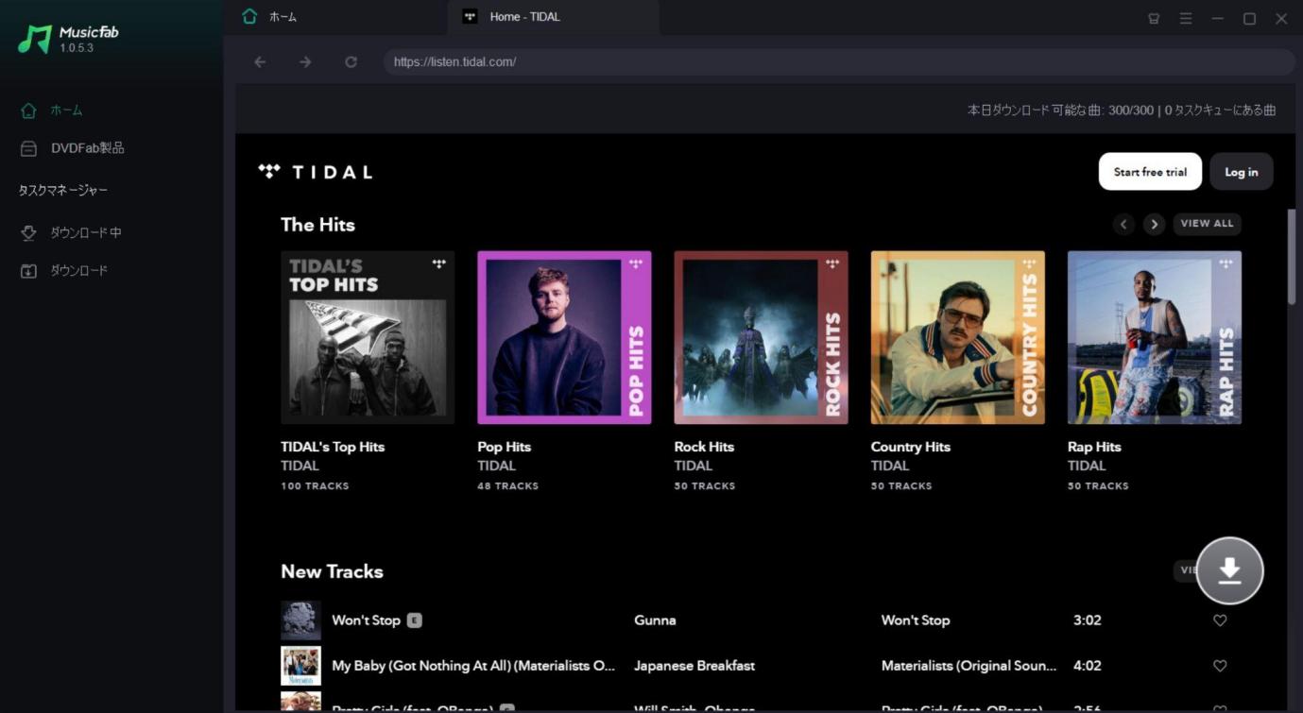Open DVDFab製品 in the sidebar

[73, 148]
